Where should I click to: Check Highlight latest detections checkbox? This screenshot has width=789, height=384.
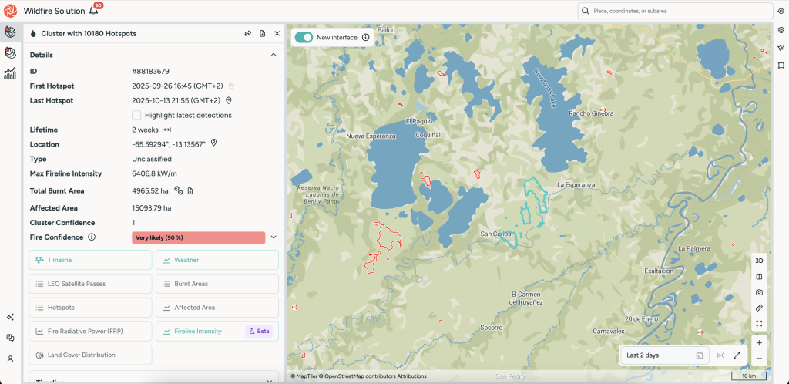(x=136, y=115)
